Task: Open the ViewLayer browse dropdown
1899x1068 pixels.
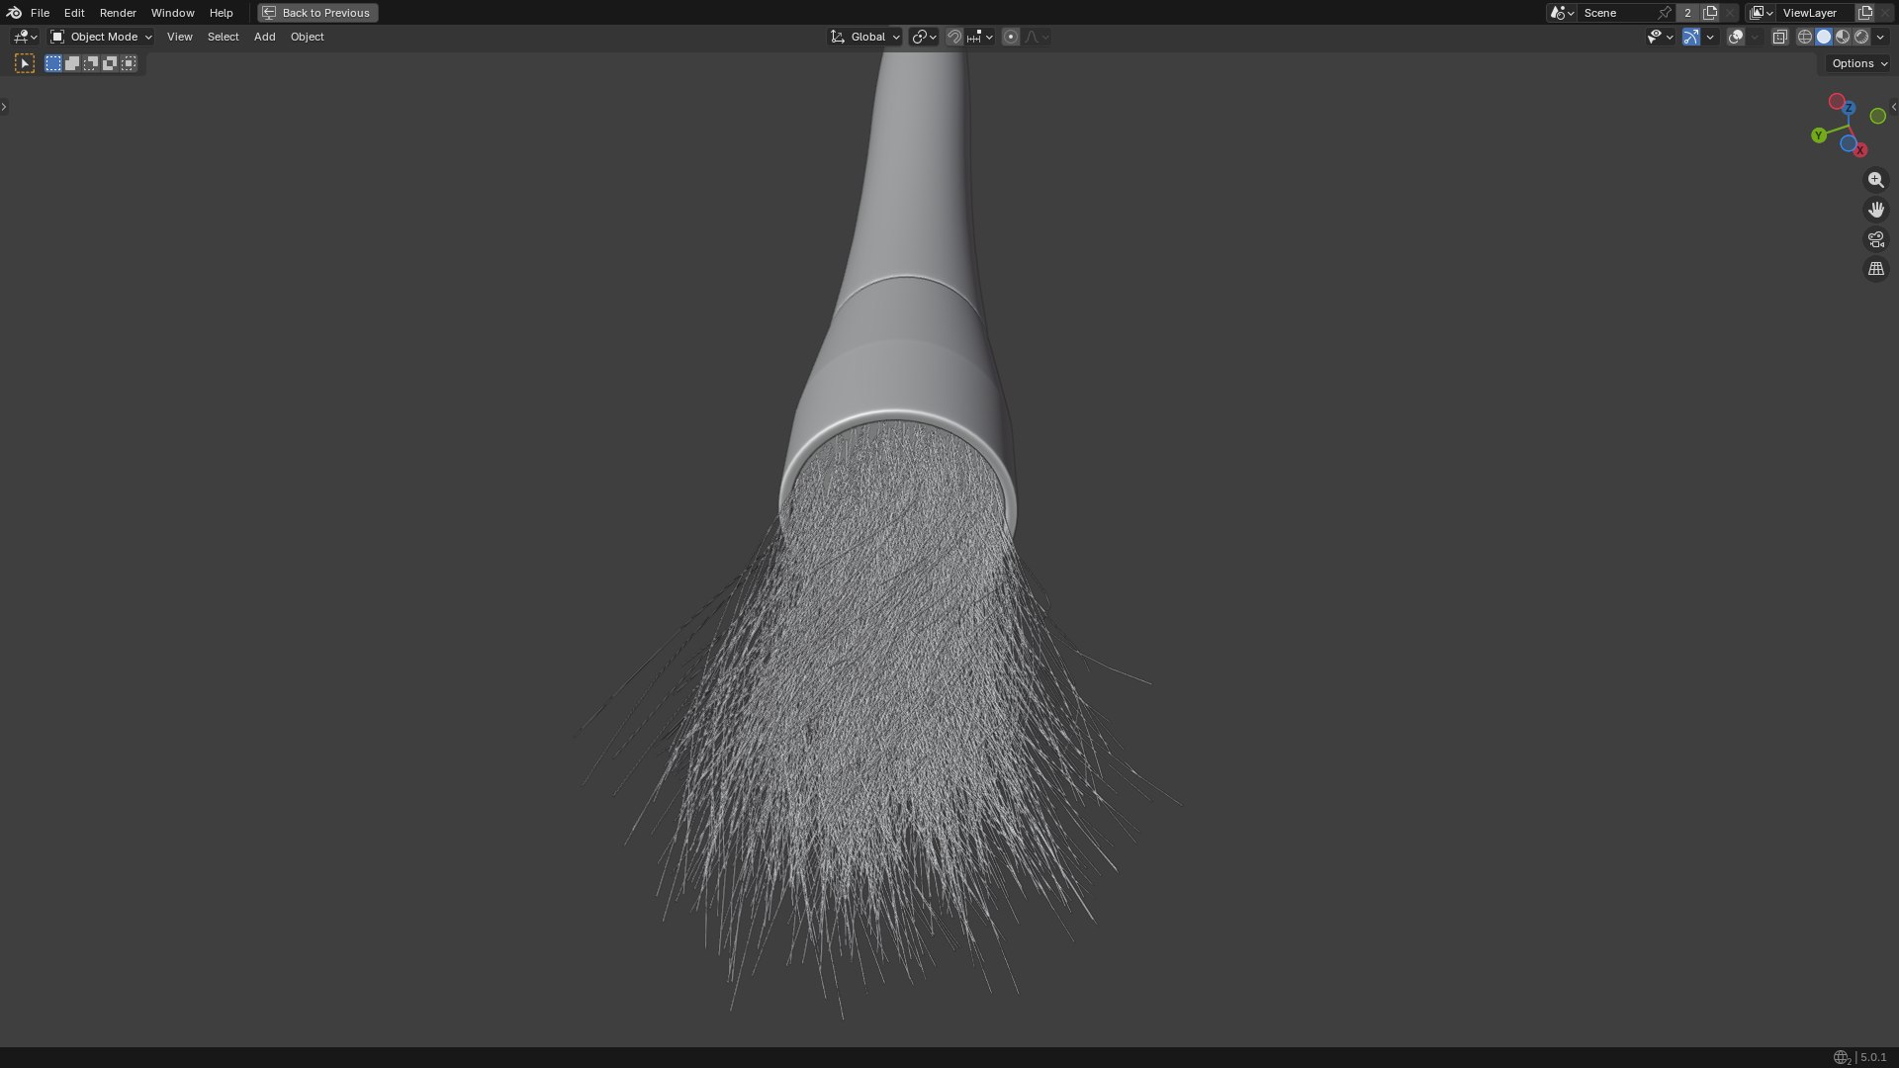Action: pyautogui.click(x=1762, y=13)
